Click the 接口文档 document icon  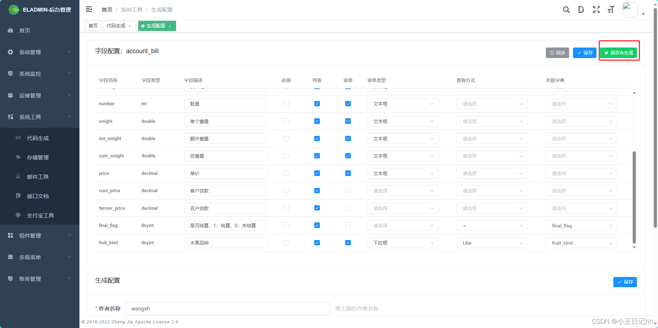coord(18,196)
